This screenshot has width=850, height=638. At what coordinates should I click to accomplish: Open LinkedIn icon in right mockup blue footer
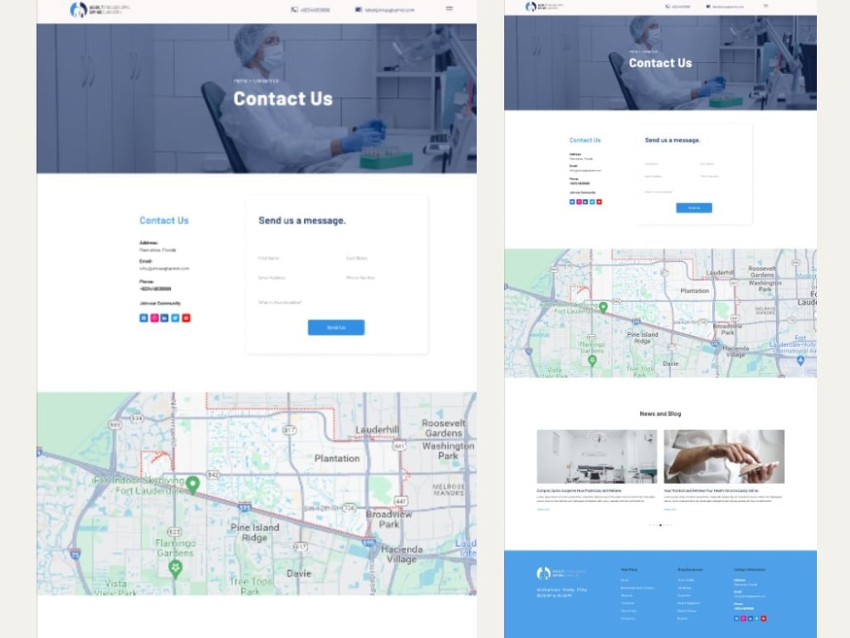point(751,618)
